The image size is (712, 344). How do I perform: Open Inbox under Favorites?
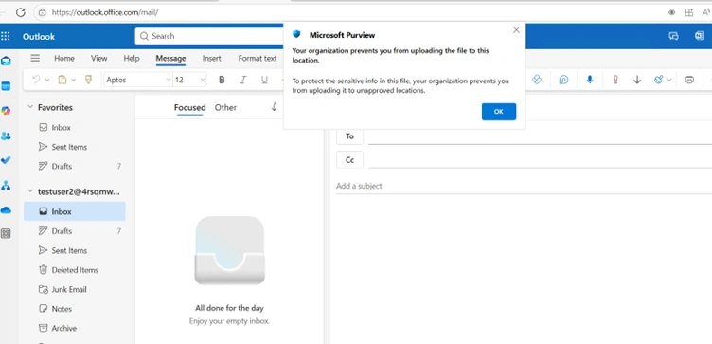pyautogui.click(x=75, y=128)
